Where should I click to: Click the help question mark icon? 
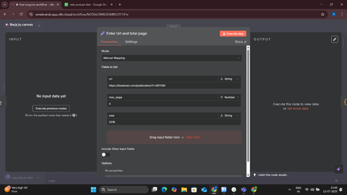74,115
